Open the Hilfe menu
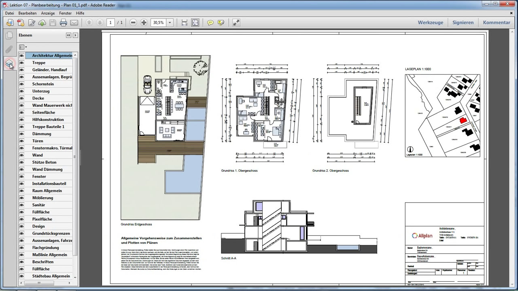This screenshot has width=518, height=291. pos(80,13)
